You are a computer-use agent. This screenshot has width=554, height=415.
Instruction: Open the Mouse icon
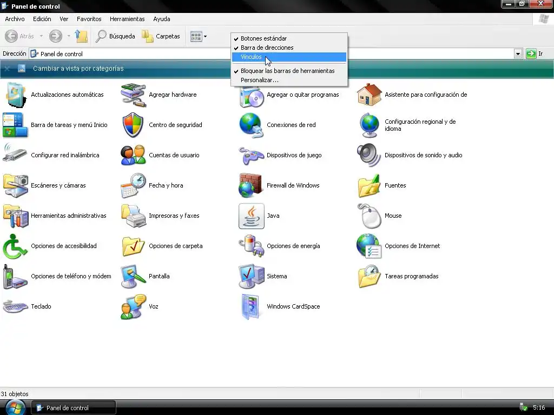tap(370, 216)
